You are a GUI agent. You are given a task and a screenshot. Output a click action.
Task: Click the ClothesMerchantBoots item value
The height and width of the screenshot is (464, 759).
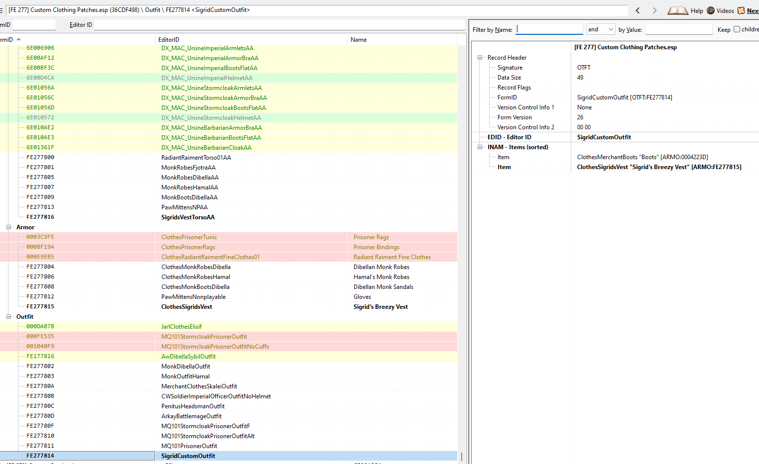point(642,157)
